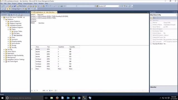Open the Query Designer menu
This screenshot has height=100, width=178.
coord(28,4)
